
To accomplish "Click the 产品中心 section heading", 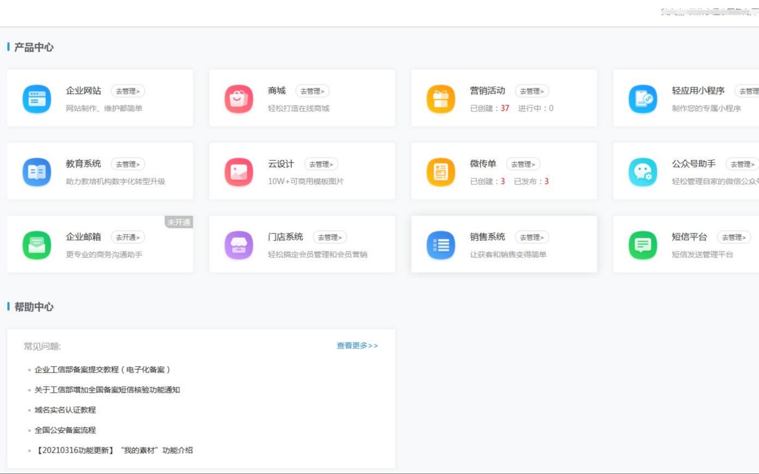I will pos(34,47).
